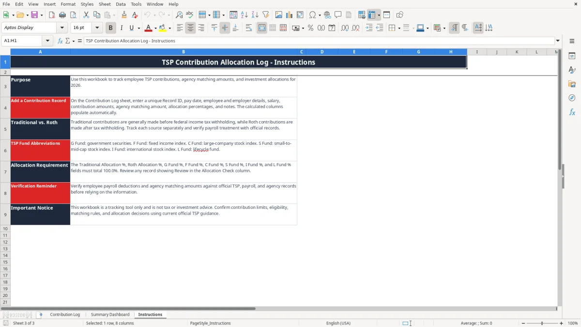The image size is (581, 327).
Task: Apply yellow background color swatch
Action: [x=162, y=28]
